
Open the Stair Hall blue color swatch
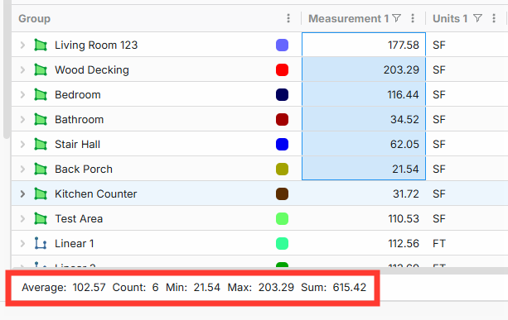(x=283, y=144)
